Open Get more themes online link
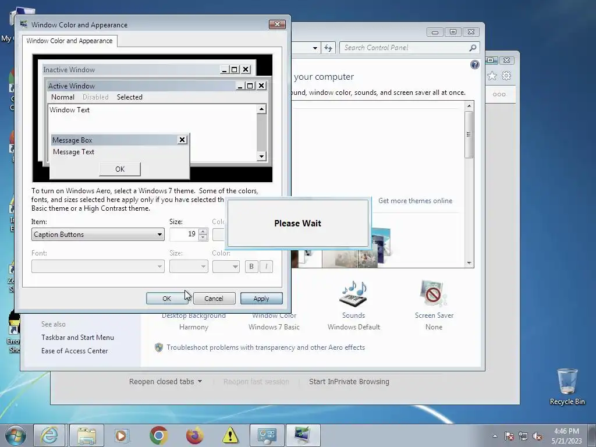Screen dimensions: 596x447 [x=415, y=201]
